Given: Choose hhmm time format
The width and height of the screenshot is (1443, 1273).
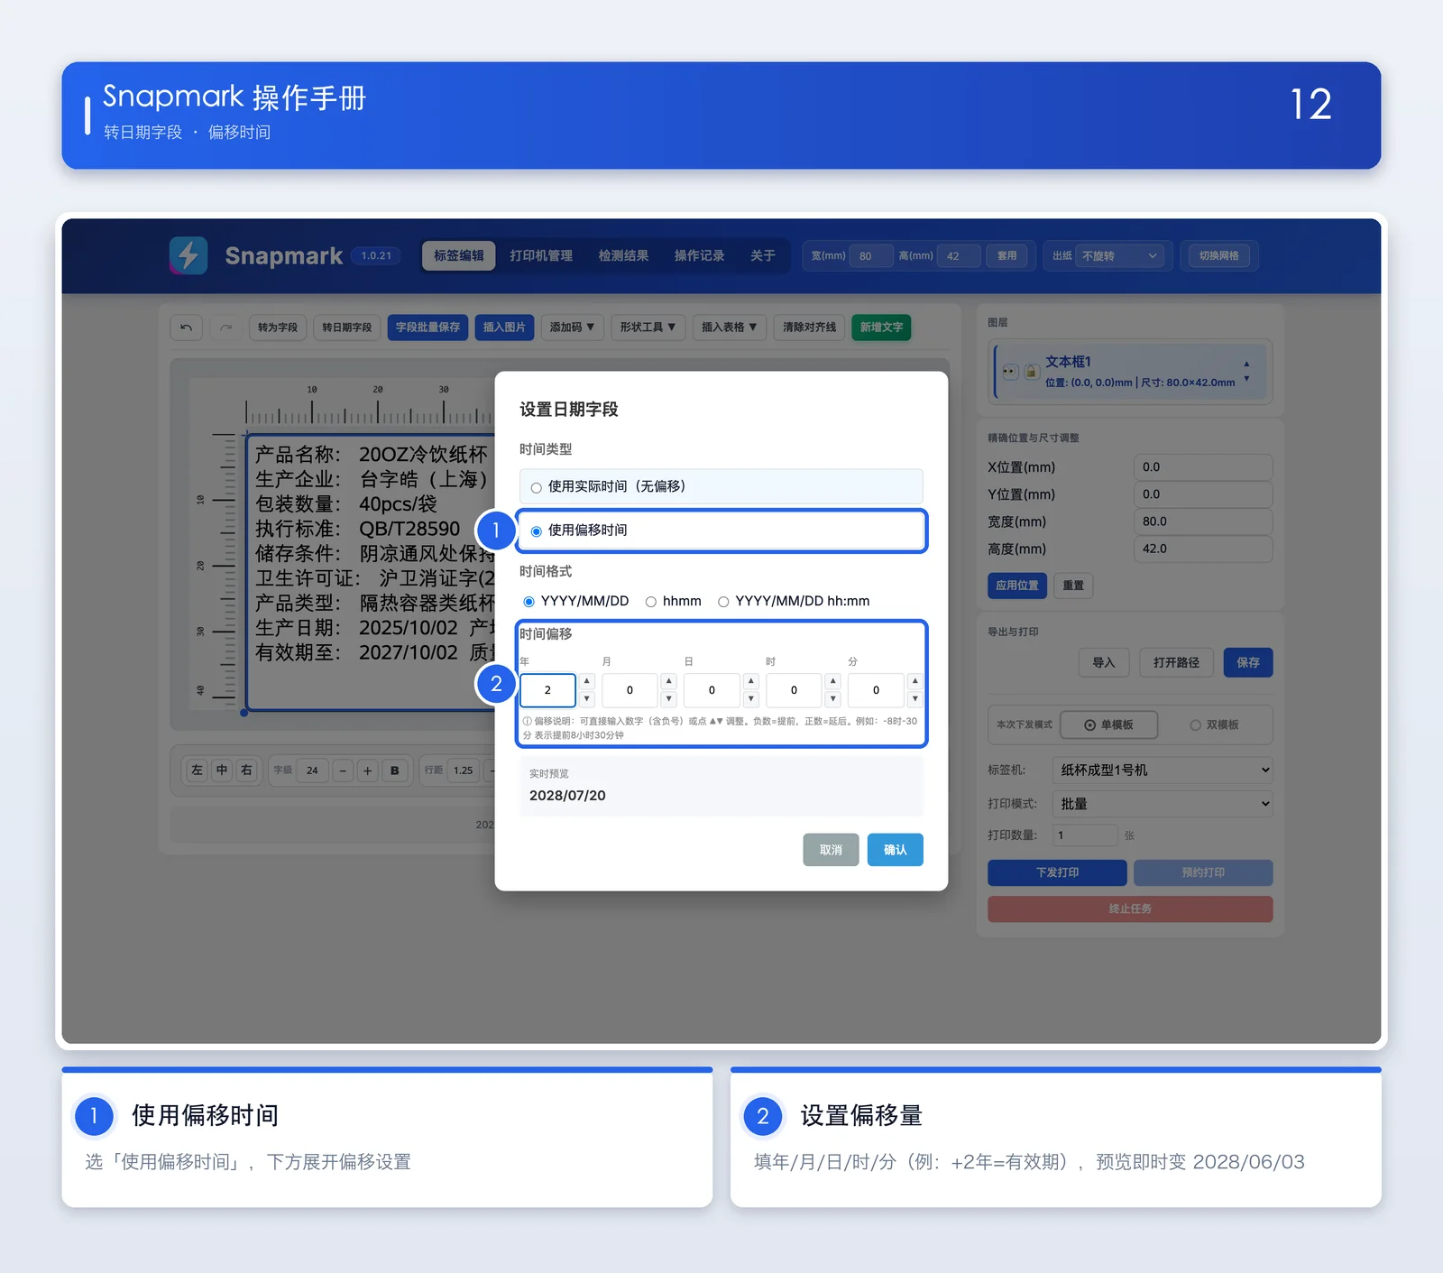Looking at the screenshot, I should (x=674, y=601).
